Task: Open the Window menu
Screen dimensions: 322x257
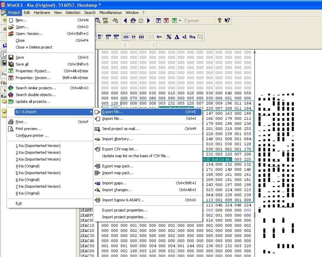Action: pyautogui.click(x=132, y=13)
